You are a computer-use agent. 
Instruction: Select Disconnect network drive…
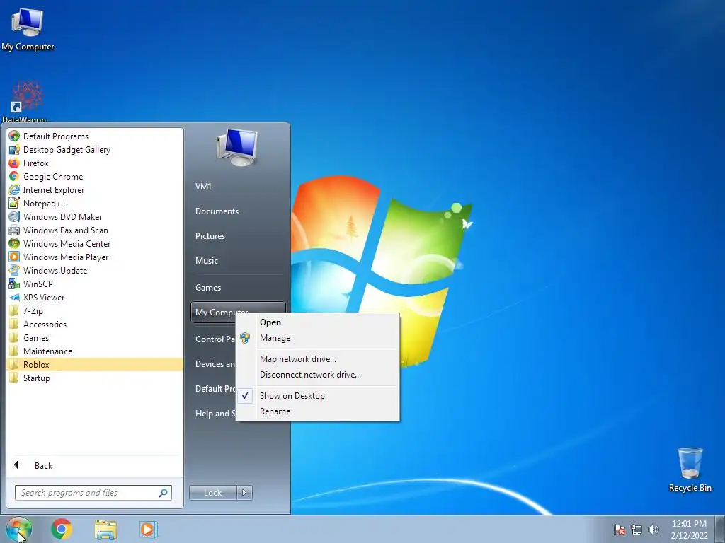[x=318, y=375]
